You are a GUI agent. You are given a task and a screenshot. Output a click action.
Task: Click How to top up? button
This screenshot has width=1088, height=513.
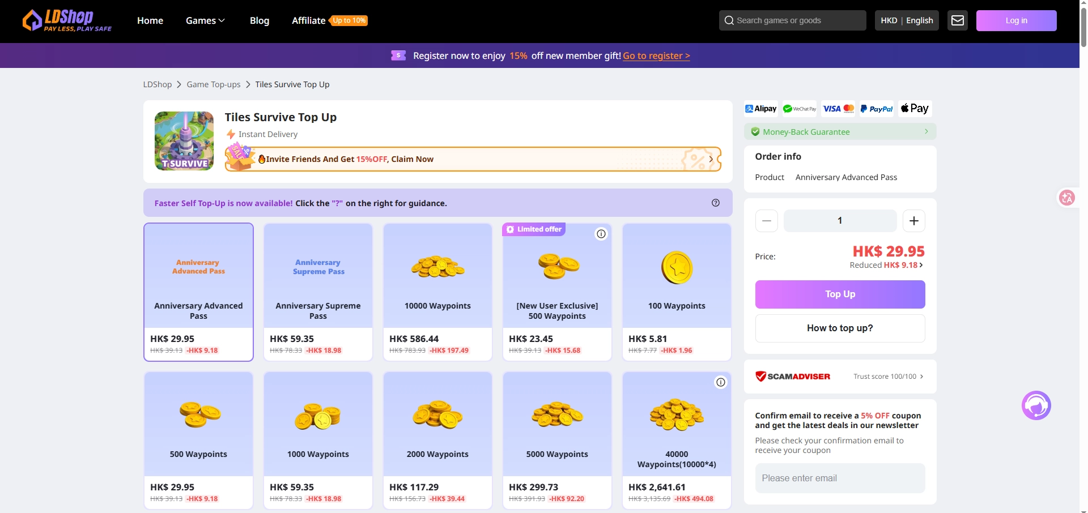click(x=840, y=328)
